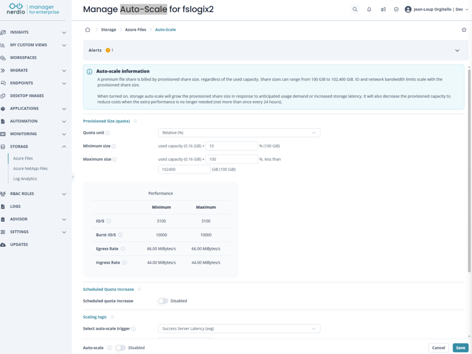Click the Insights sidebar icon
Screen dimensions: 472x354
pyautogui.click(x=3, y=32)
